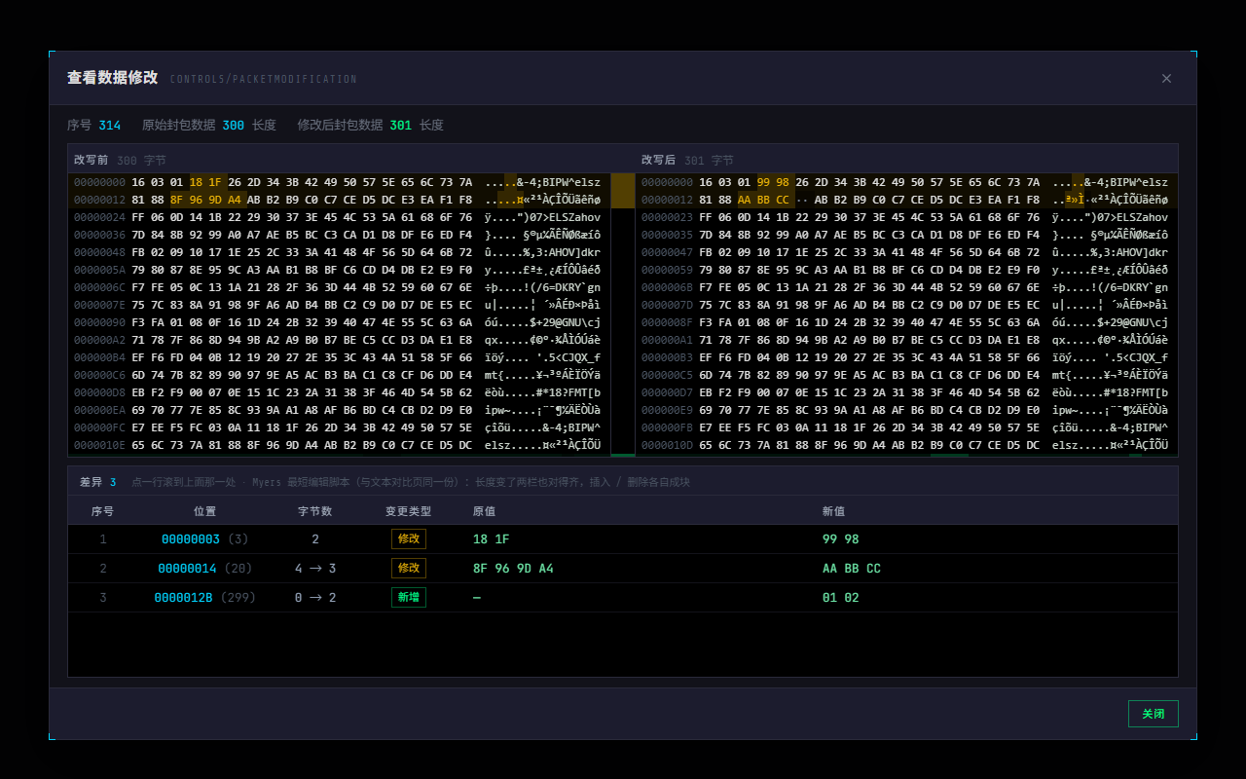Image resolution: width=1246 pixels, height=779 pixels.
Task: Click new value AA BB CC in the diff table
Action: [x=851, y=568]
